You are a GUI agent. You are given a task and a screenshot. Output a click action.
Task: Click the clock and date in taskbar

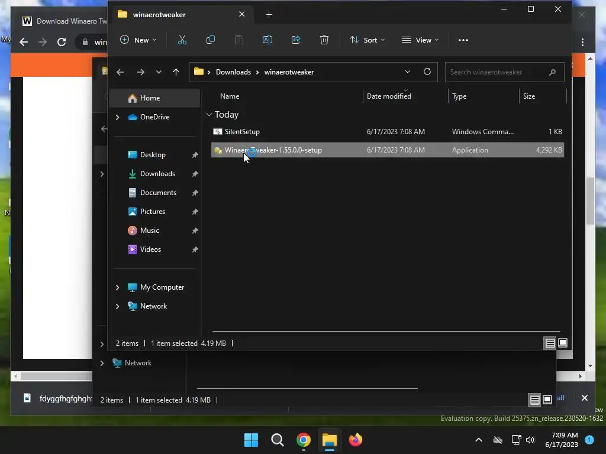561,440
